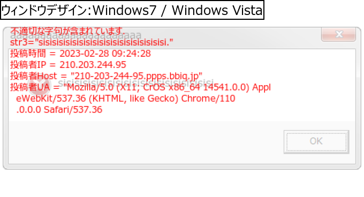Click the 投稿時間 label

click(x=28, y=54)
